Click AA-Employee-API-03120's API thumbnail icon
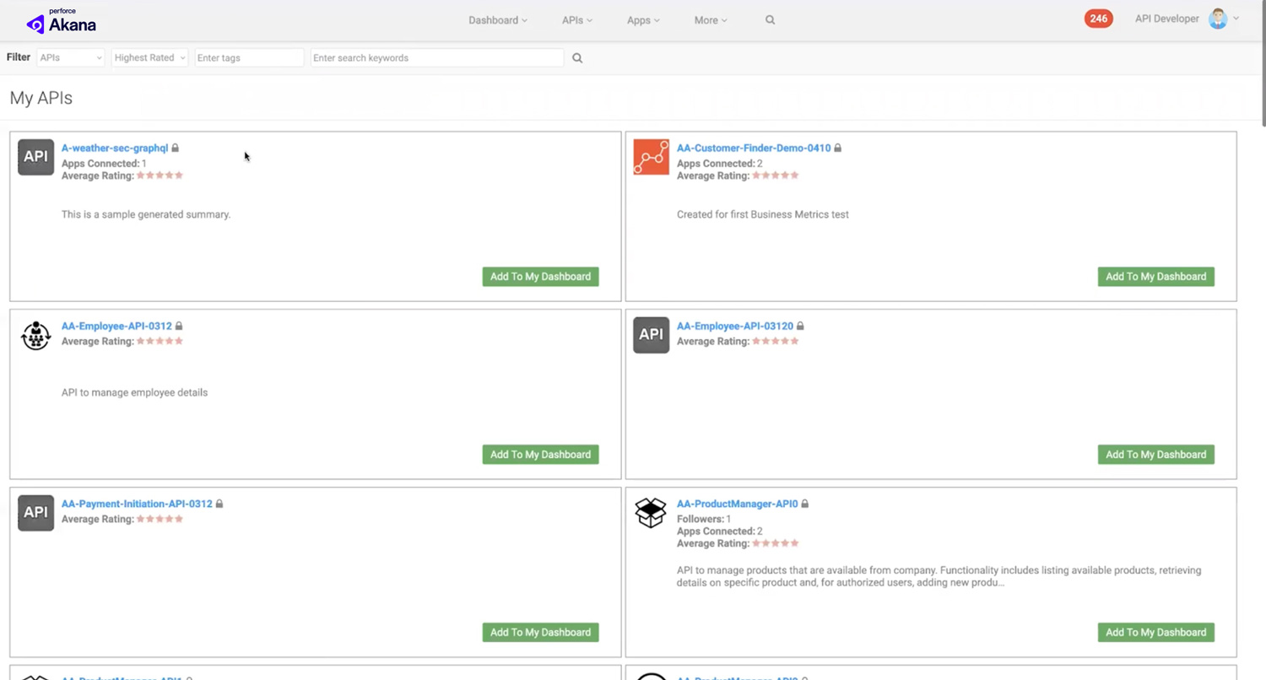 (650, 335)
